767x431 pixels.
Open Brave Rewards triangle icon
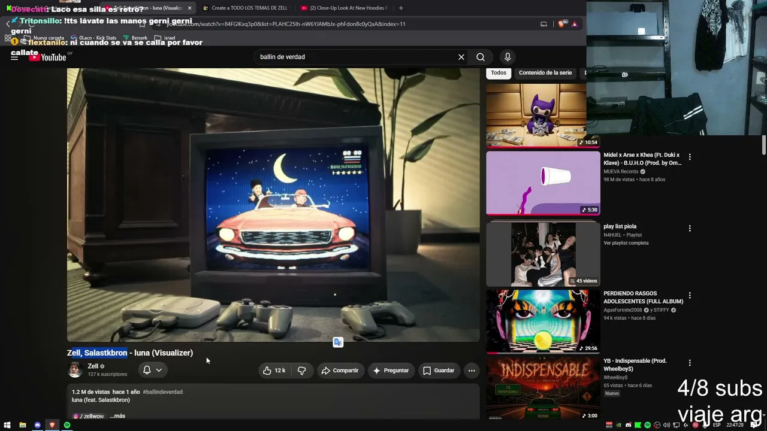point(575,24)
